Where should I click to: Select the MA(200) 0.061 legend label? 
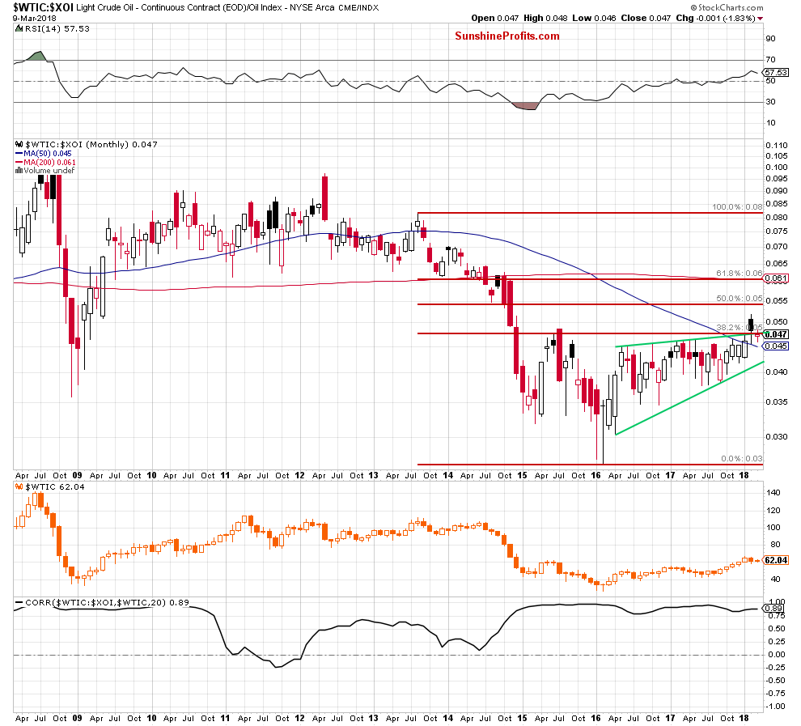point(49,163)
